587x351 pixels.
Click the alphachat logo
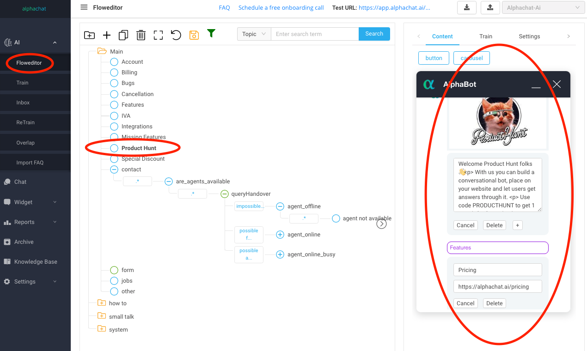pos(34,9)
